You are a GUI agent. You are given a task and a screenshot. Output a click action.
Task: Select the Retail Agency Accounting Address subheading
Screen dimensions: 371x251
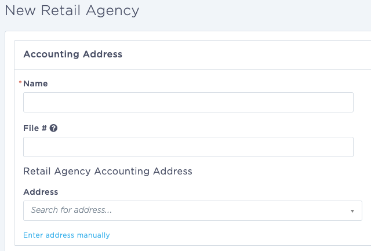pos(108,171)
